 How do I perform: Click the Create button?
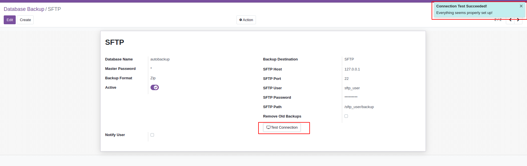click(25, 20)
